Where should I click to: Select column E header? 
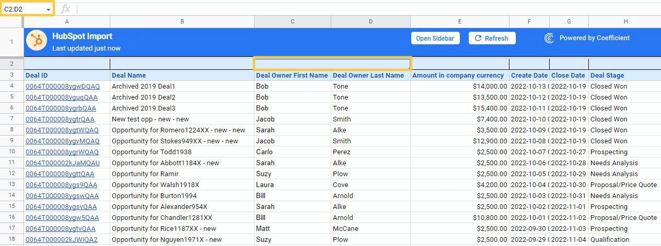[x=459, y=21]
